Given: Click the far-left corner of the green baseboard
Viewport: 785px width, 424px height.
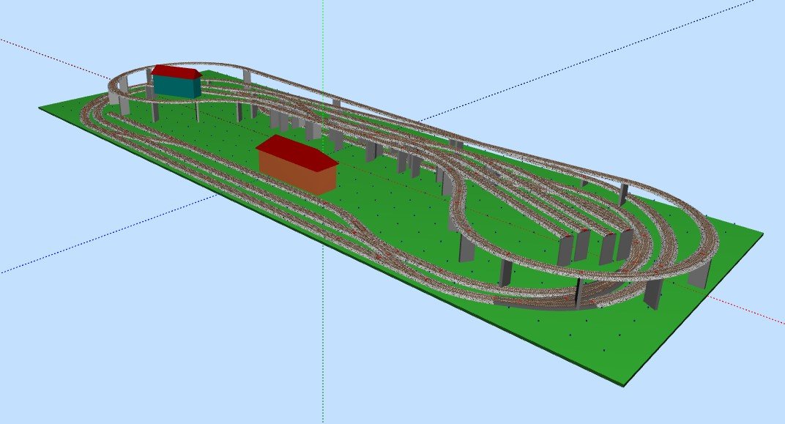Looking at the screenshot, I should pyautogui.click(x=41, y=108).
